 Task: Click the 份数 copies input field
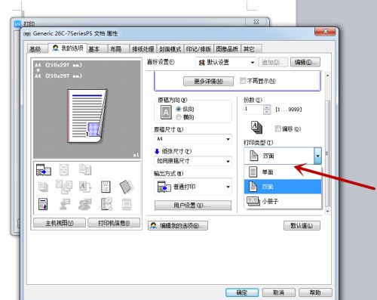pos(253,110)
